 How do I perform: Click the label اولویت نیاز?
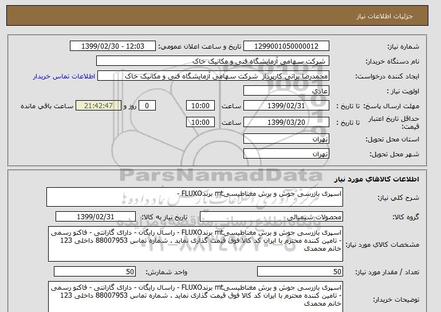tap(403, 92)
